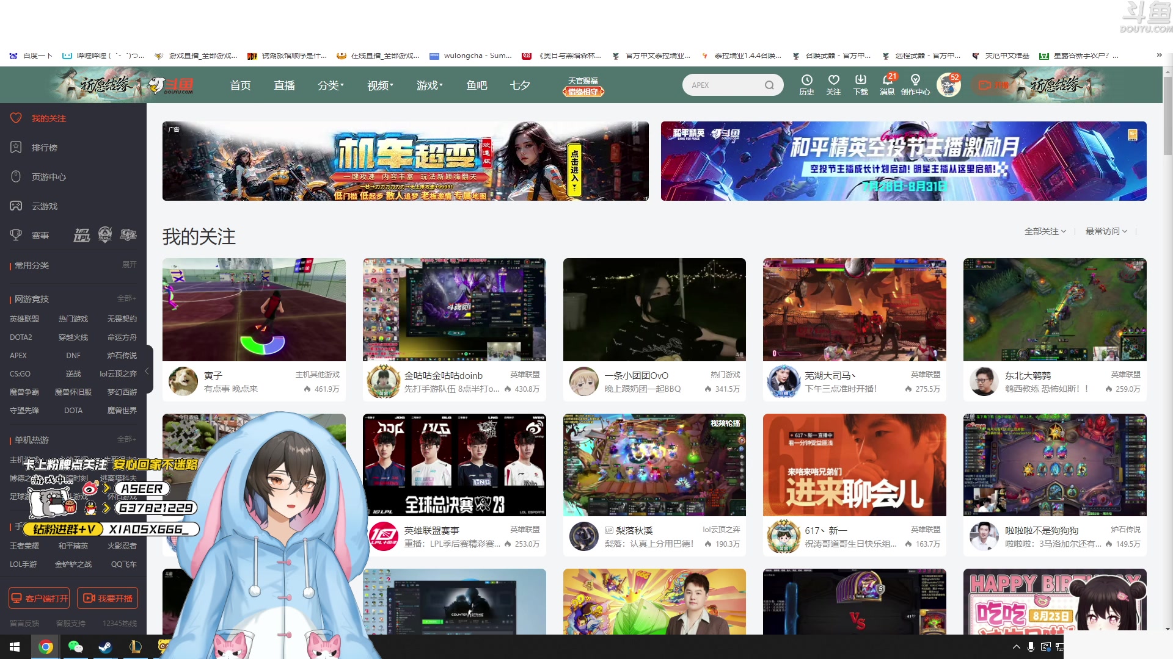Expand the 全部关注 filter dropdown
This screenshot has width=1173, height=659.
(1045, 231)
